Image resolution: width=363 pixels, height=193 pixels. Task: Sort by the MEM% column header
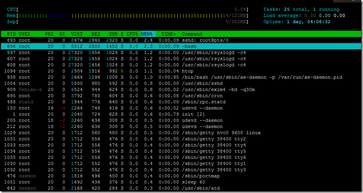pyautogui.click(x=148, y=34)
